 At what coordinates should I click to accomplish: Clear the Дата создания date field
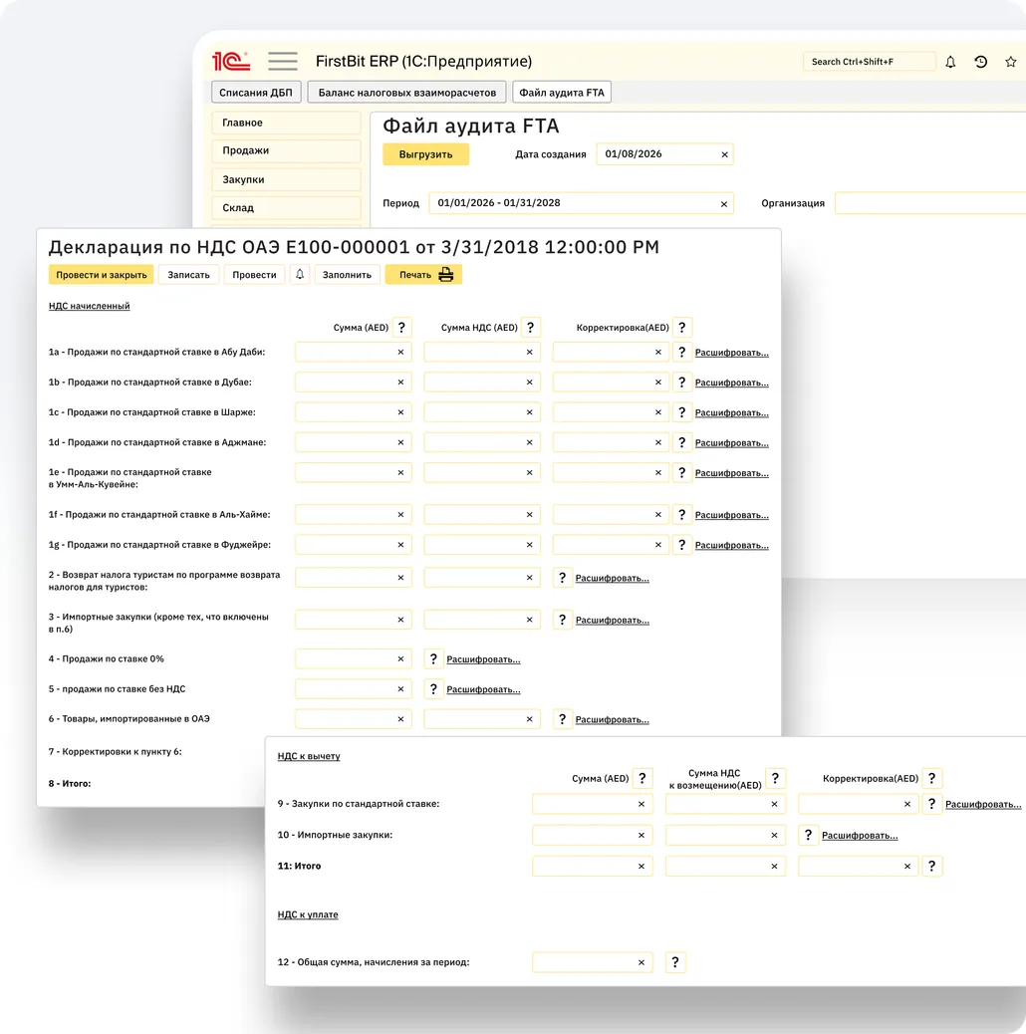point(724,154)
